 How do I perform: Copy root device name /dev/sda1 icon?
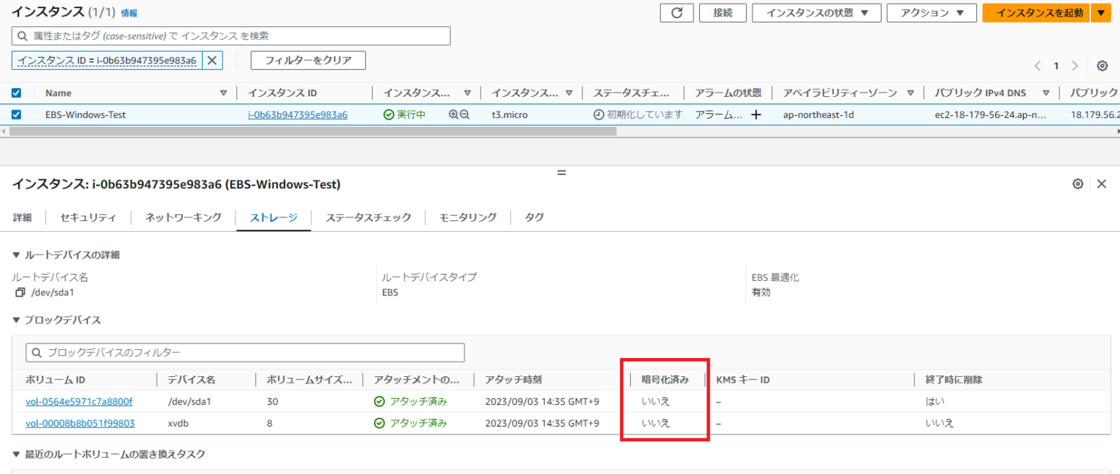(20, 292)
